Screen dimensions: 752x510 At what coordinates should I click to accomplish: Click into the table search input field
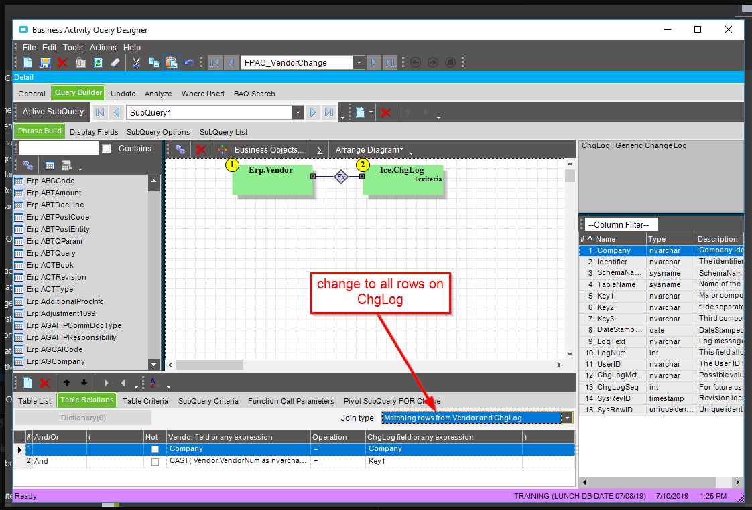[x=58, y=149]
